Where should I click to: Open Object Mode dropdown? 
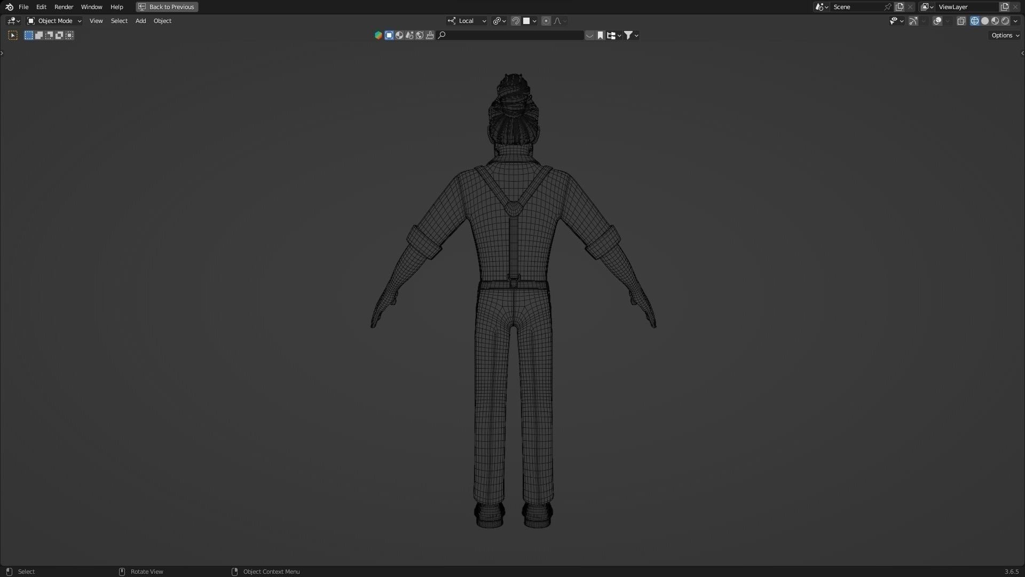[54, 21]
